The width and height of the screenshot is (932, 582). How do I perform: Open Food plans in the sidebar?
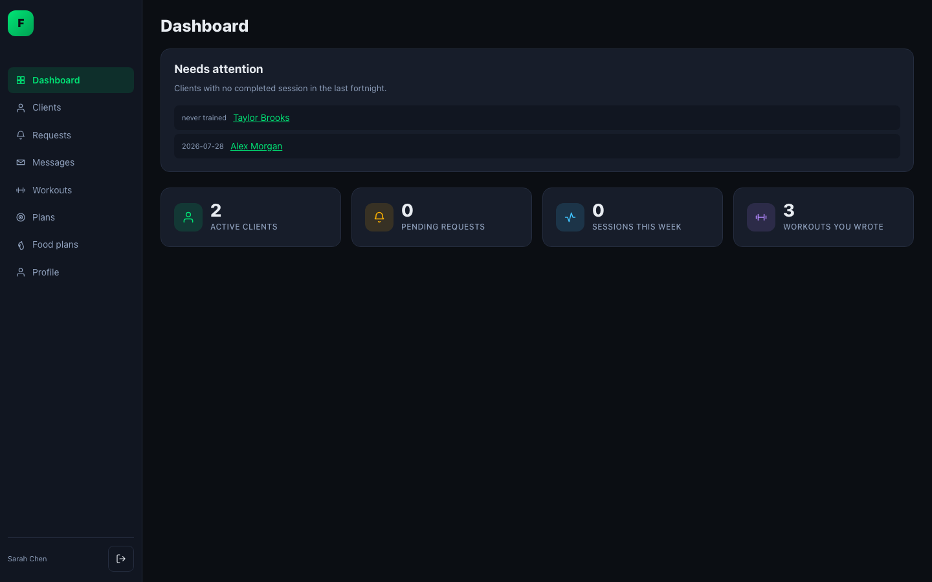coord(71,245)
